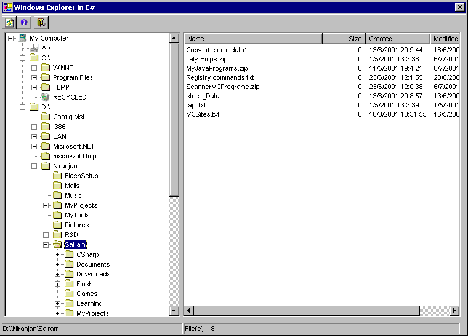Select the LAN folder label

coord(60,136)
